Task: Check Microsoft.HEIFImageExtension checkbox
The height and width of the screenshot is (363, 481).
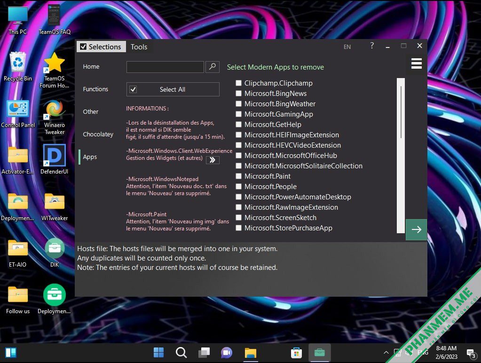Action: [238, 134]
